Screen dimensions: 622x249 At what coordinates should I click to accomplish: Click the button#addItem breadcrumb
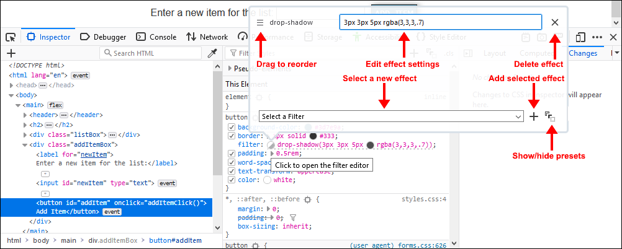pyautogui.click(x=175, y=240)
